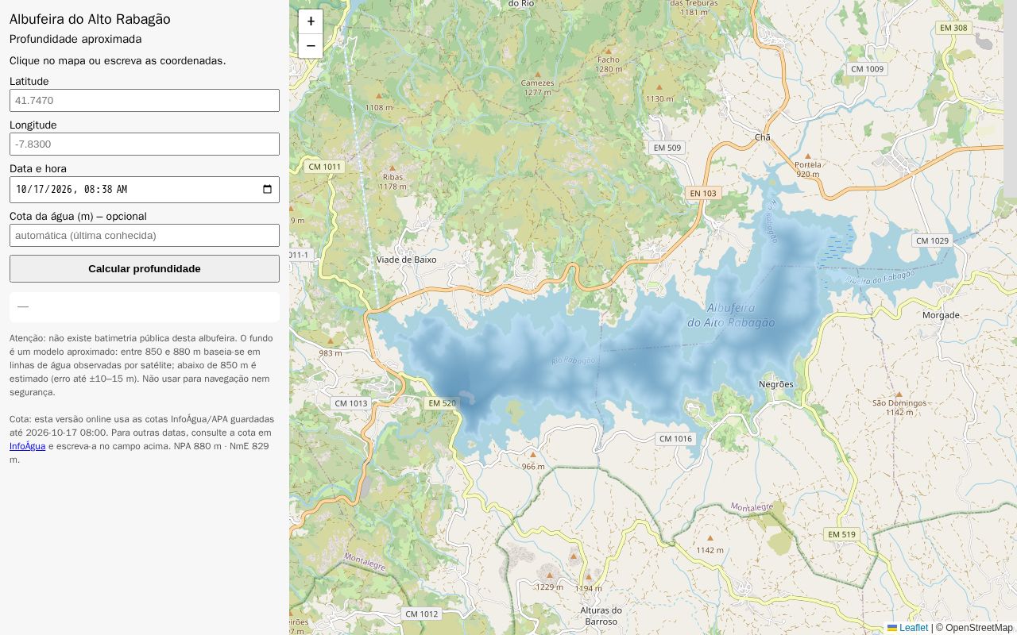Screen dimensions: 1017x635
Task: Select the Negrões village label
Action: [776, 384]
